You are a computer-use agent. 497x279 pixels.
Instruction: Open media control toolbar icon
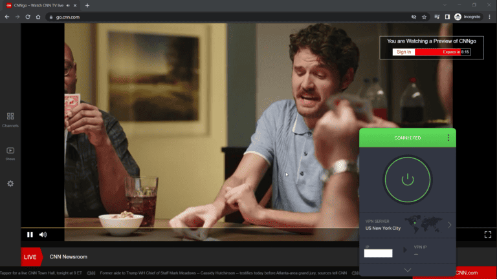tap(437, 17)
